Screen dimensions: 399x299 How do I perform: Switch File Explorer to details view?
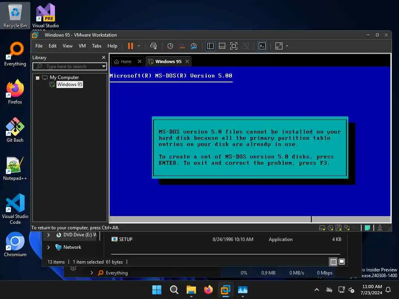tap(334, 262)
